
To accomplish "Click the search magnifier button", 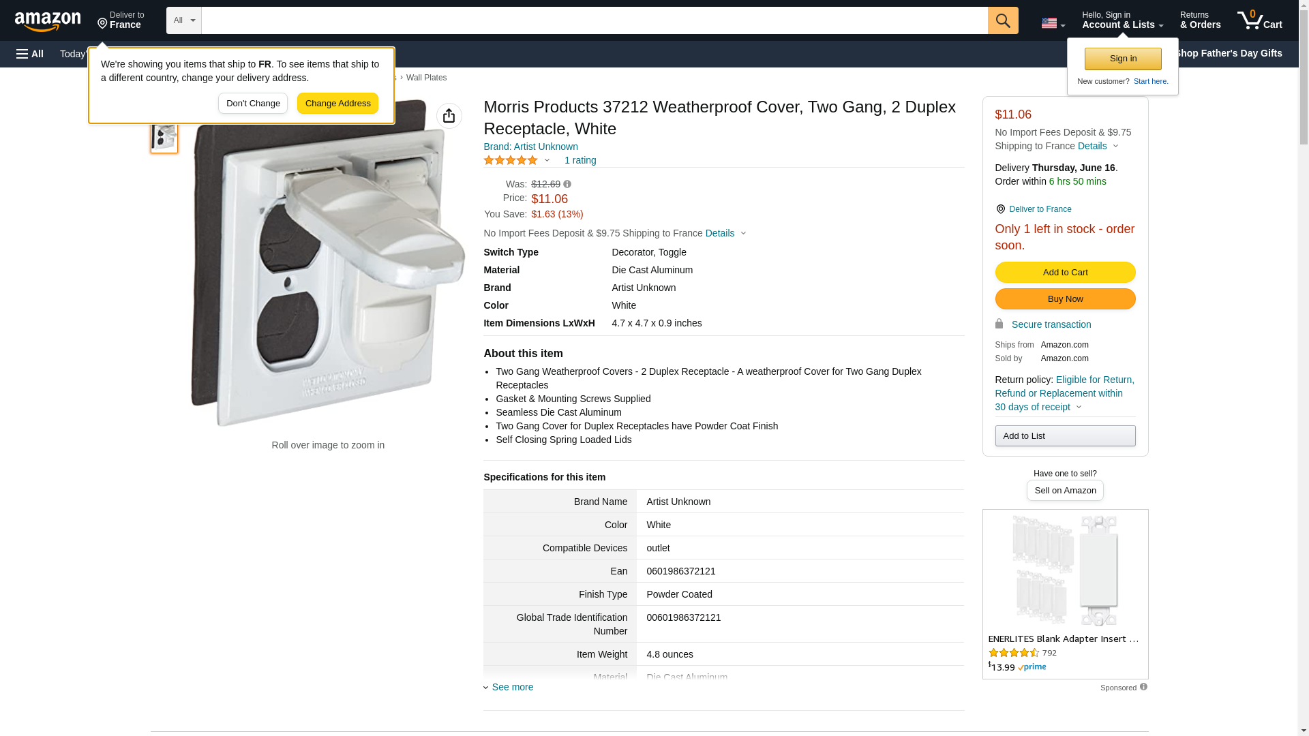I will click(1003, 20).
